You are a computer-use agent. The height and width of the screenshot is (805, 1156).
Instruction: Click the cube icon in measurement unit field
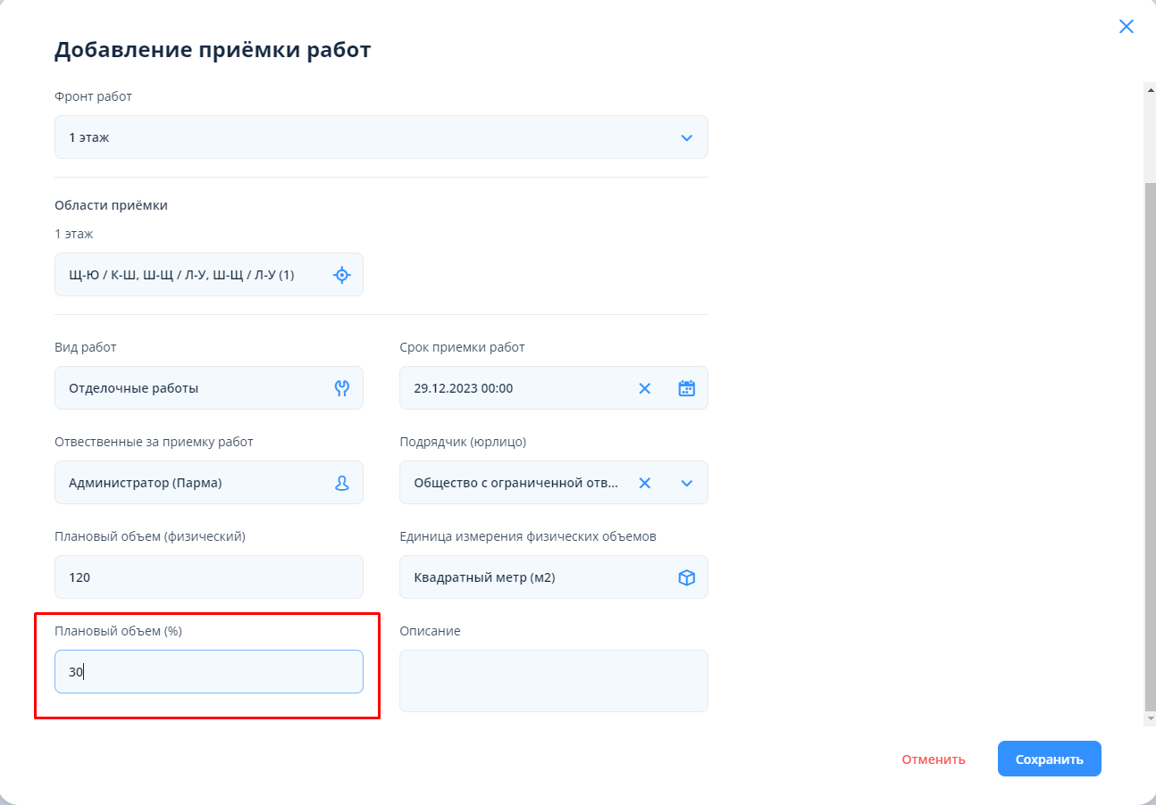tap(686, 577)
